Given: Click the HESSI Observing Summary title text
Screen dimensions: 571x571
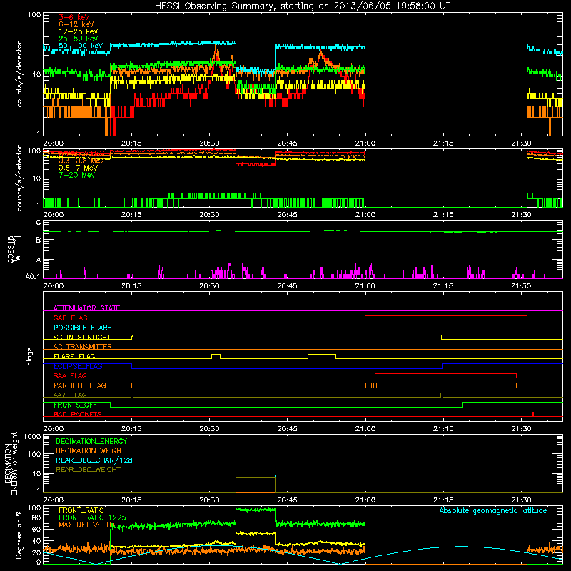Looking at the screenshot, I should (302, 6).
